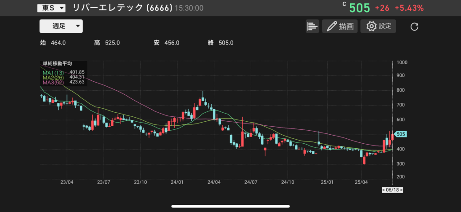Click the 24/04 date axis label
461x212 pixels.
pyautogui.click(x=214, y=182)
